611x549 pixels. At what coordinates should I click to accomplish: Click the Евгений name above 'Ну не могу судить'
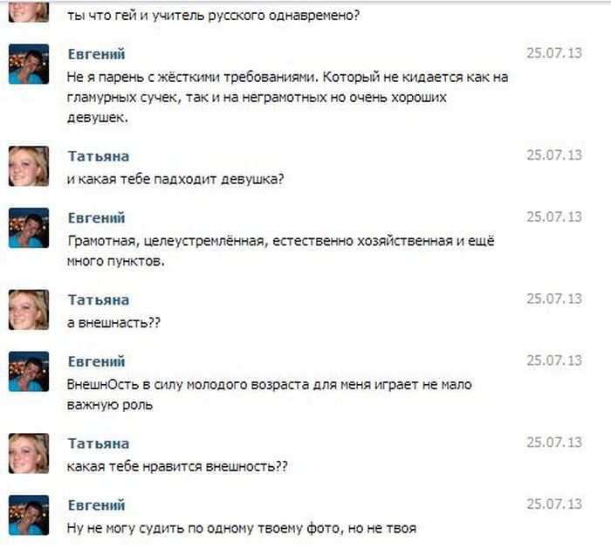click(x=96, y=505)
